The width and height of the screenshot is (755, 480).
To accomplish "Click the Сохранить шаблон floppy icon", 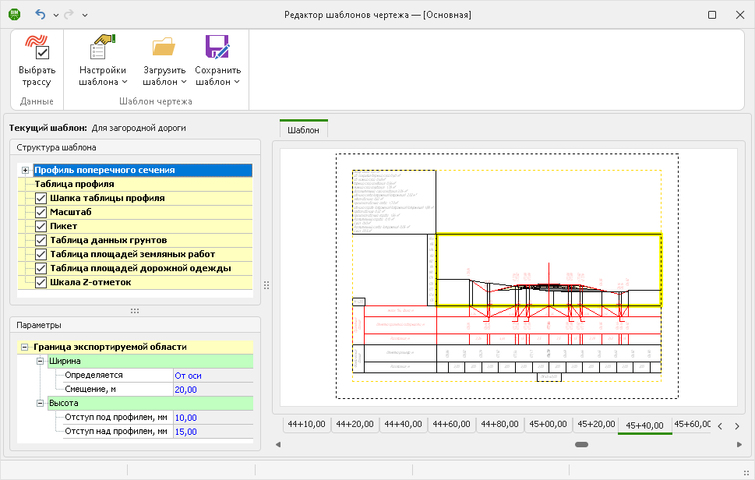I will (x=217, y=47).
